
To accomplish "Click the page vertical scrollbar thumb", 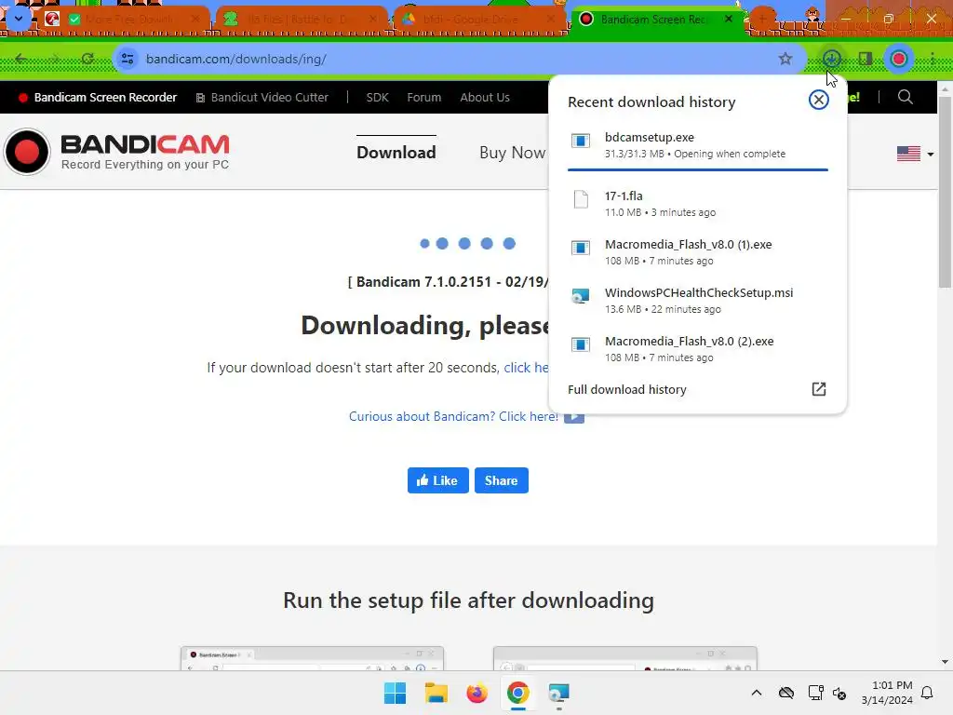I will coord(945,192).
